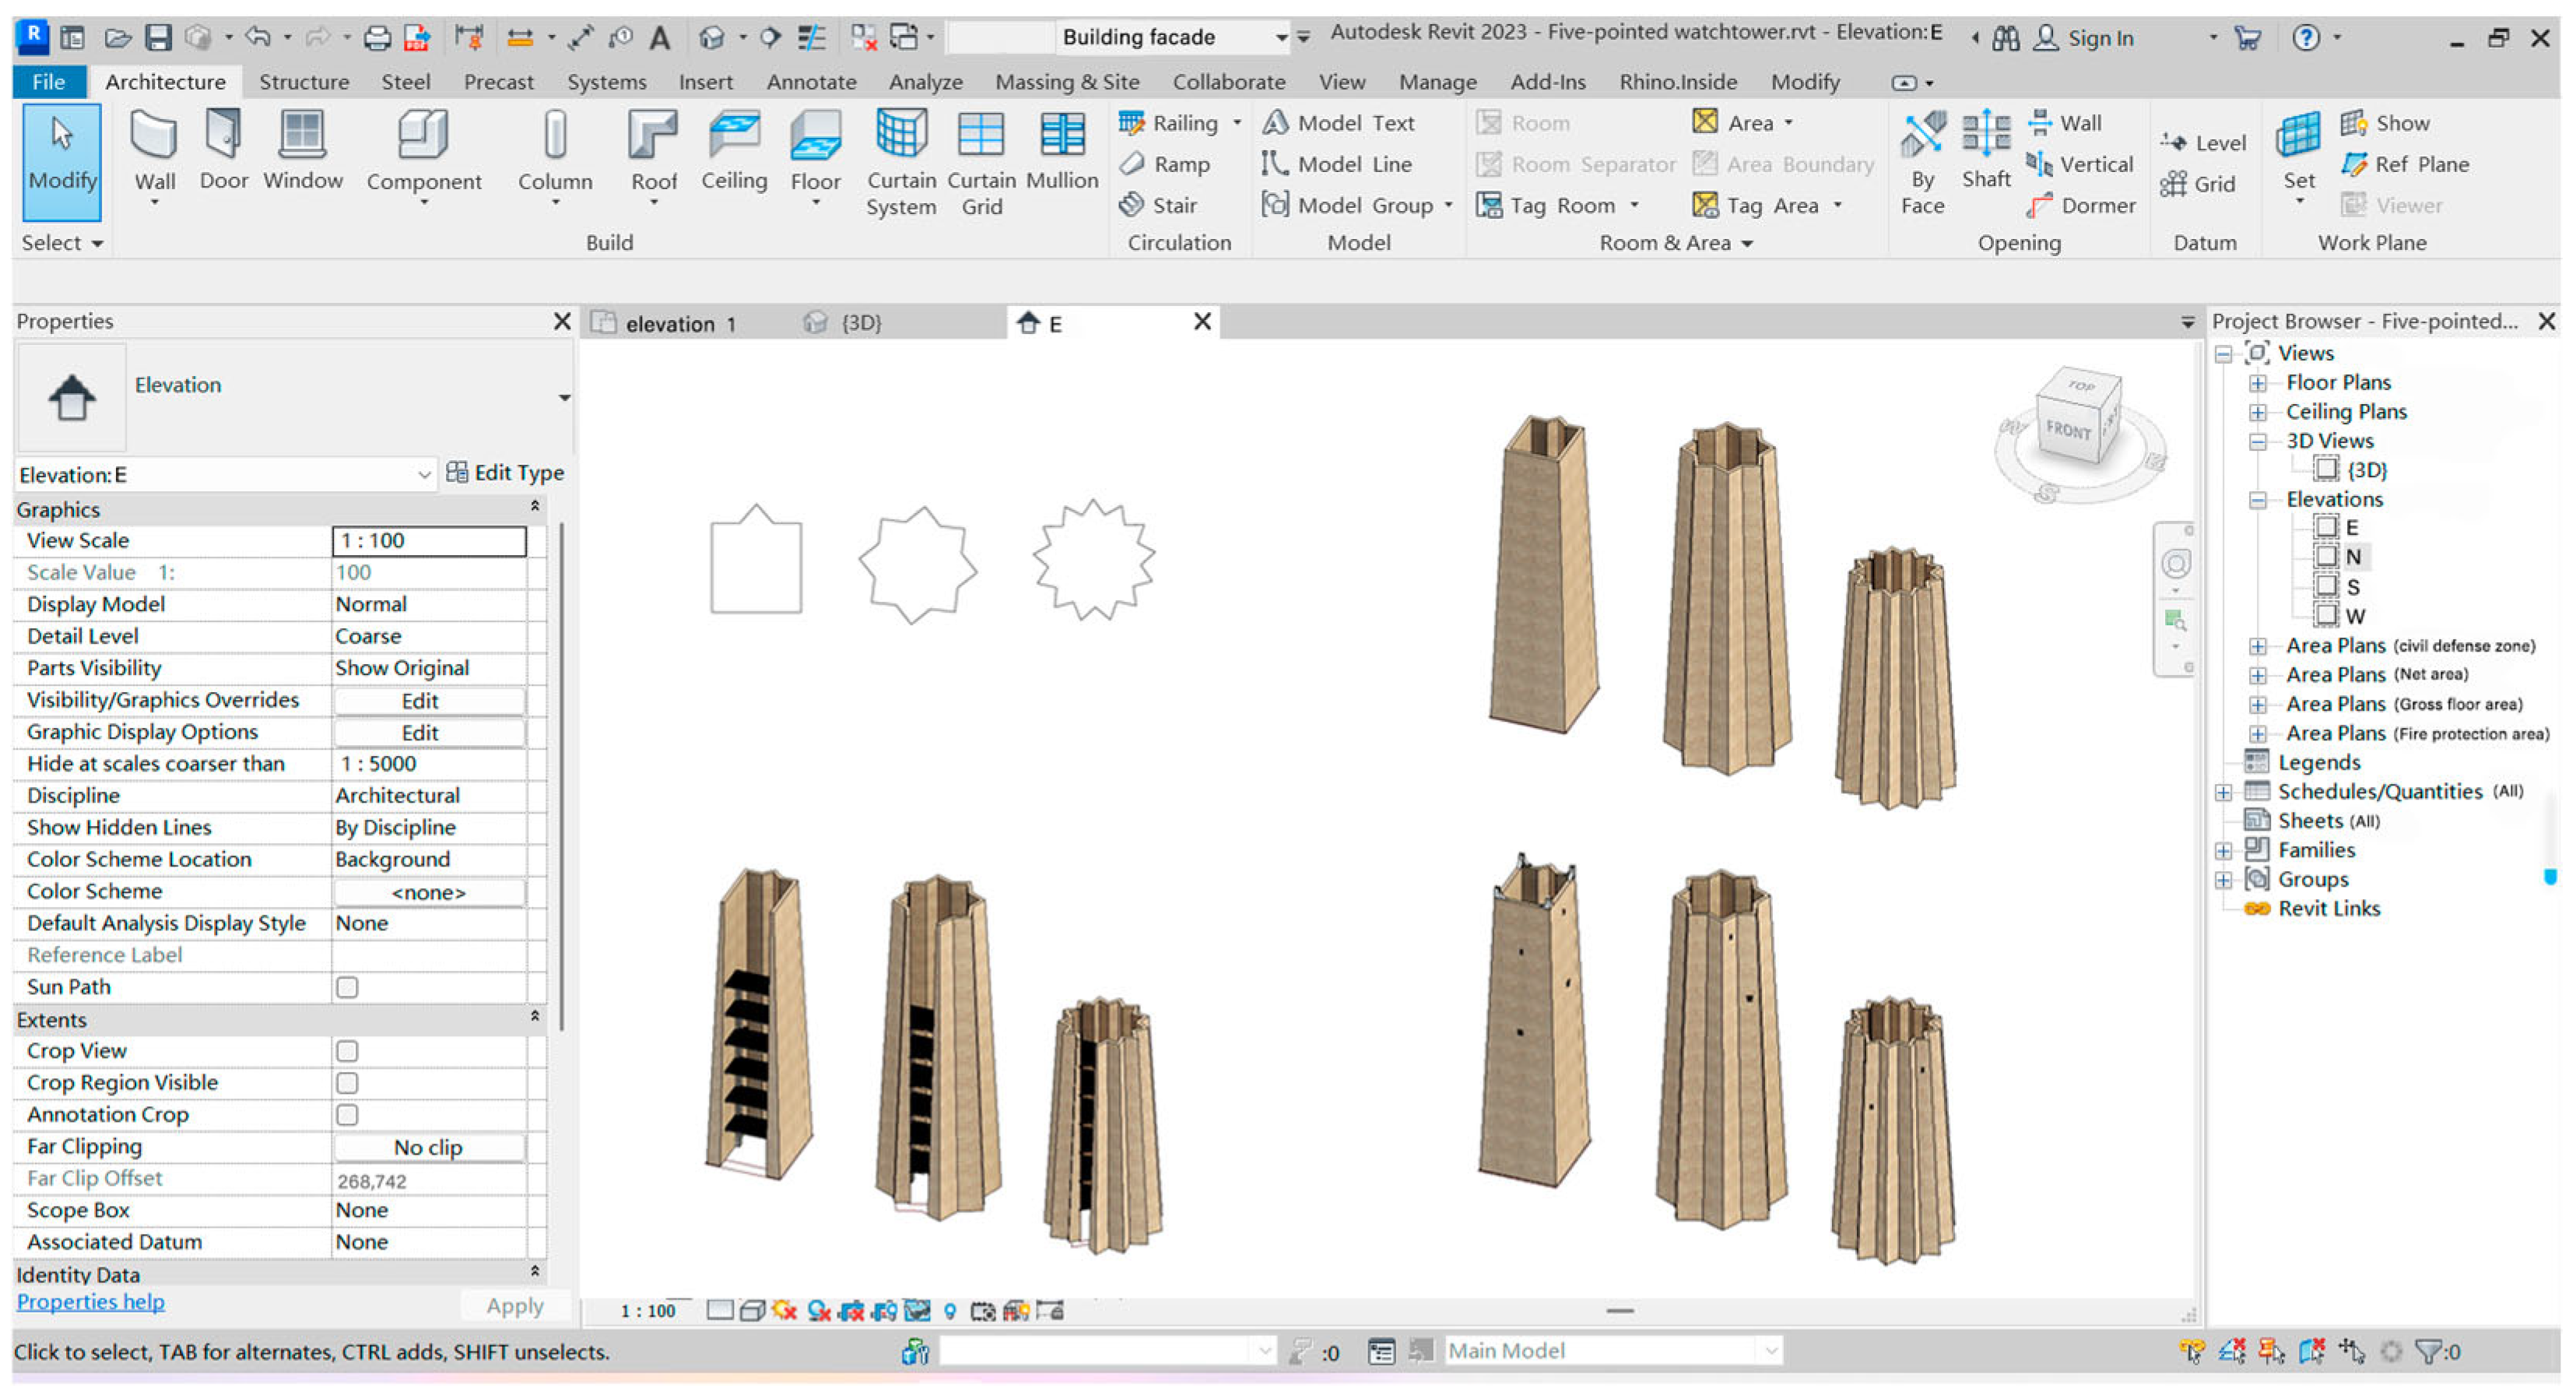
Task: Open the Properties help link
Action: [x=91, y=1302]
